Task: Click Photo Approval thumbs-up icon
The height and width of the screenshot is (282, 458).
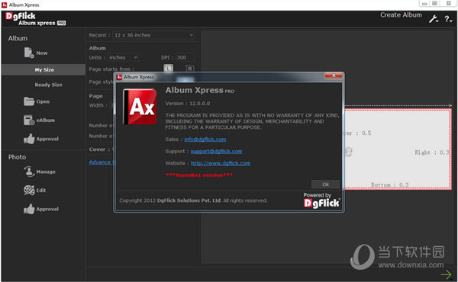Action: (x=29, y=209)
